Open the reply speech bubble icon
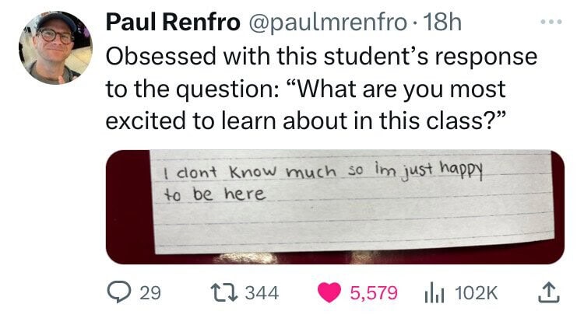The height and width of the screenshot is (318, 584). click(119, 292)
